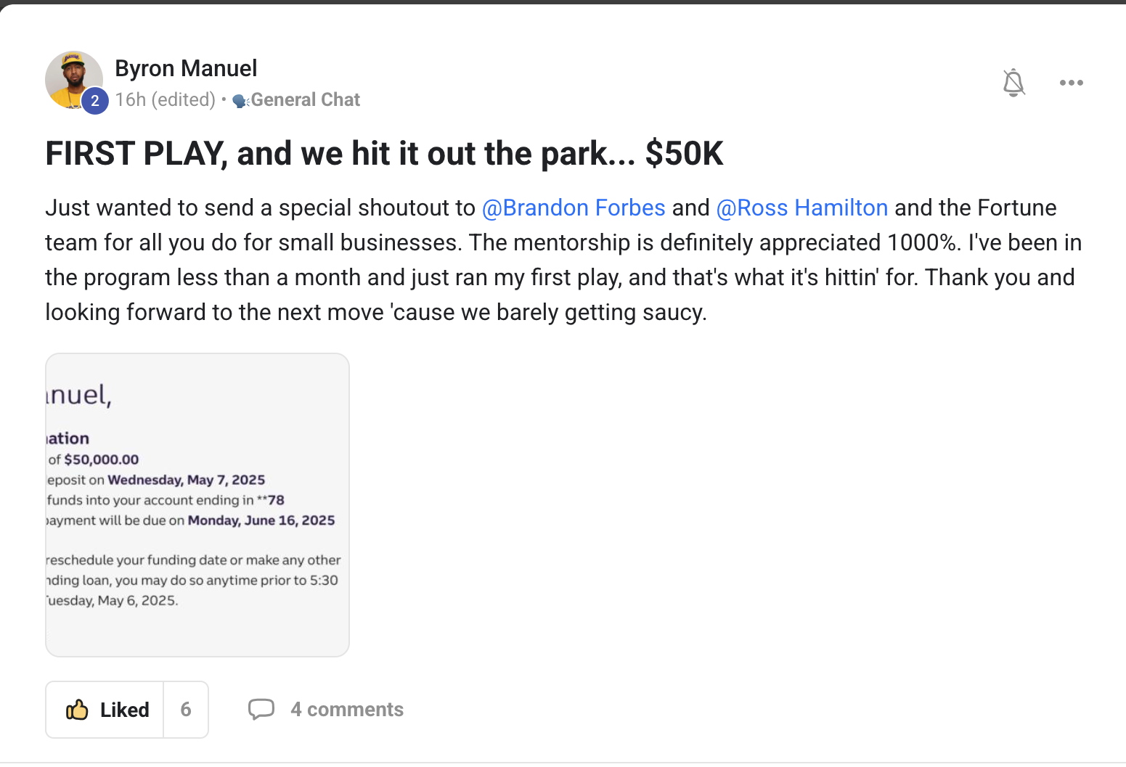Open the 4 comments link
This screenshot has width=1126, height=767.
(347, 710)
